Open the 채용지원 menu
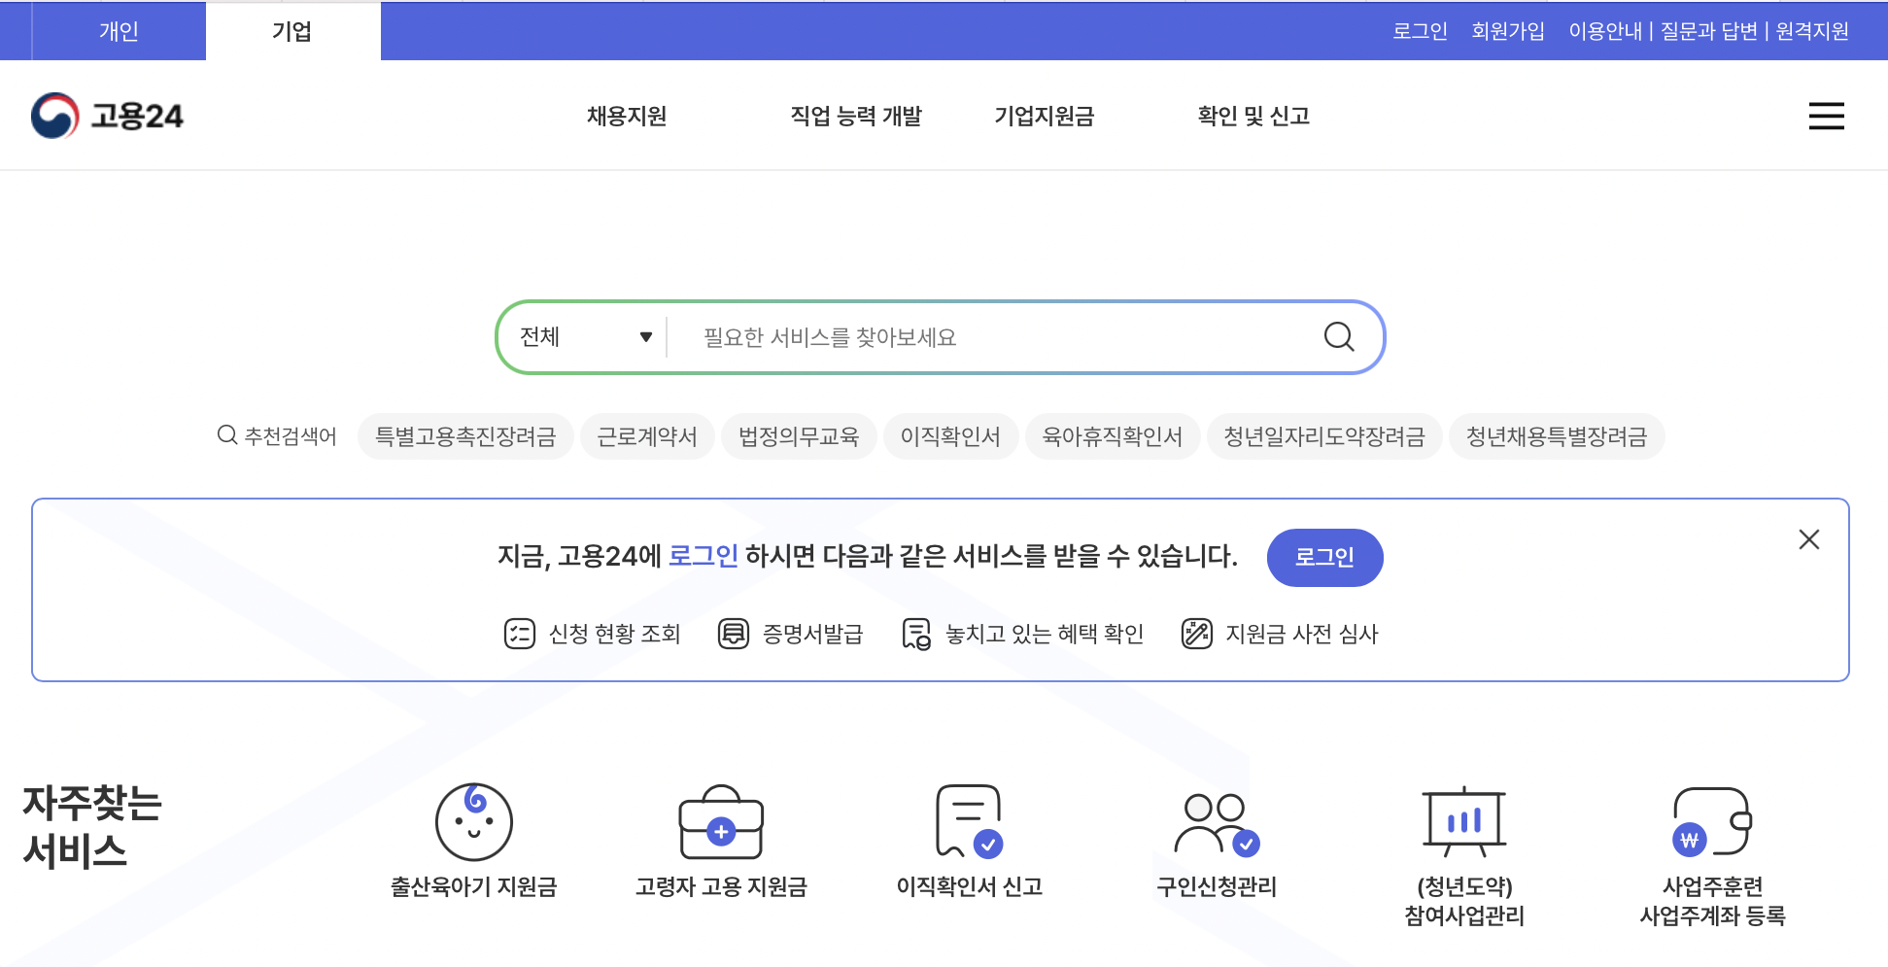The image size is (1888, 967). pos(626,116)
